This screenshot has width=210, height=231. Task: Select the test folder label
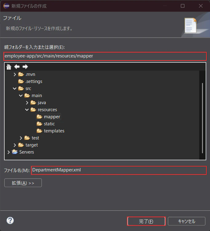(35, 138)
